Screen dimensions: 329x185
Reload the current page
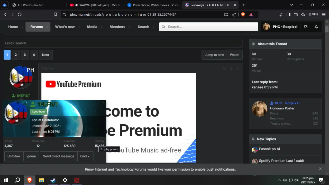coord(20,14)
